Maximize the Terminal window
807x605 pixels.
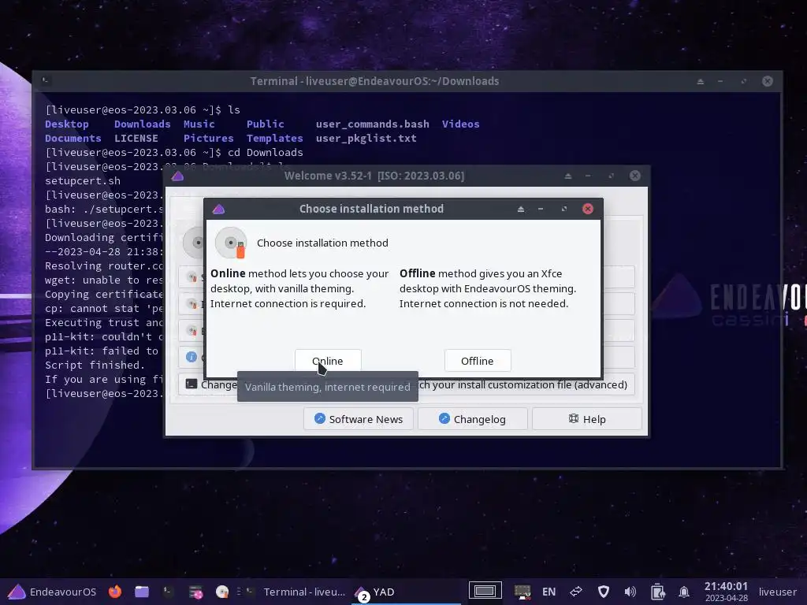coord(744,81)
